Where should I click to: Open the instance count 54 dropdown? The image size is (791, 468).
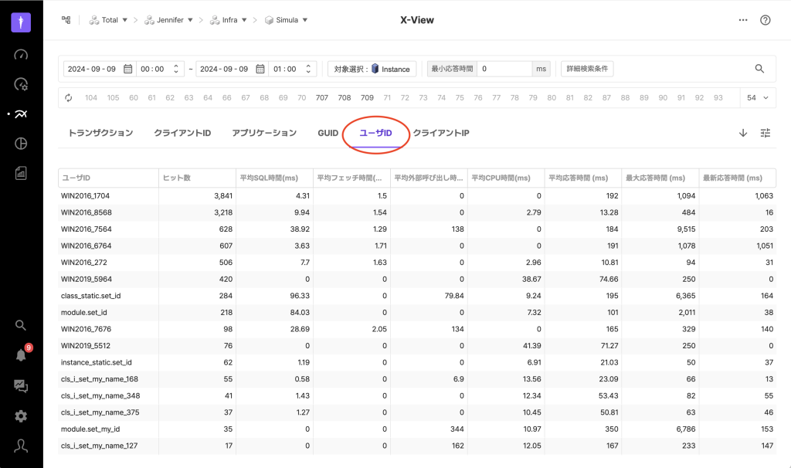(757, 98)
